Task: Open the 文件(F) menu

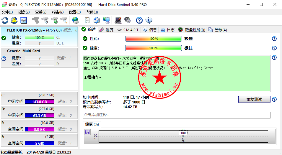Action: [x=7, y=12]
